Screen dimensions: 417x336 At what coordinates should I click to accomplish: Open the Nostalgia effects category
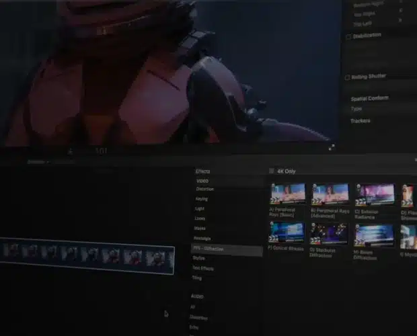pos(202,239)
